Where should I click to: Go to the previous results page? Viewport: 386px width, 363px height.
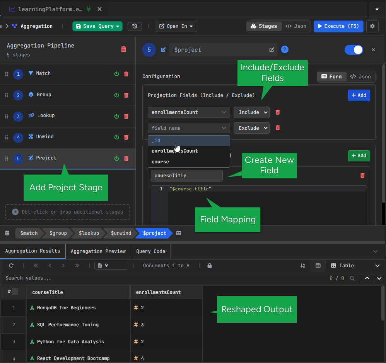coord(50,265)
